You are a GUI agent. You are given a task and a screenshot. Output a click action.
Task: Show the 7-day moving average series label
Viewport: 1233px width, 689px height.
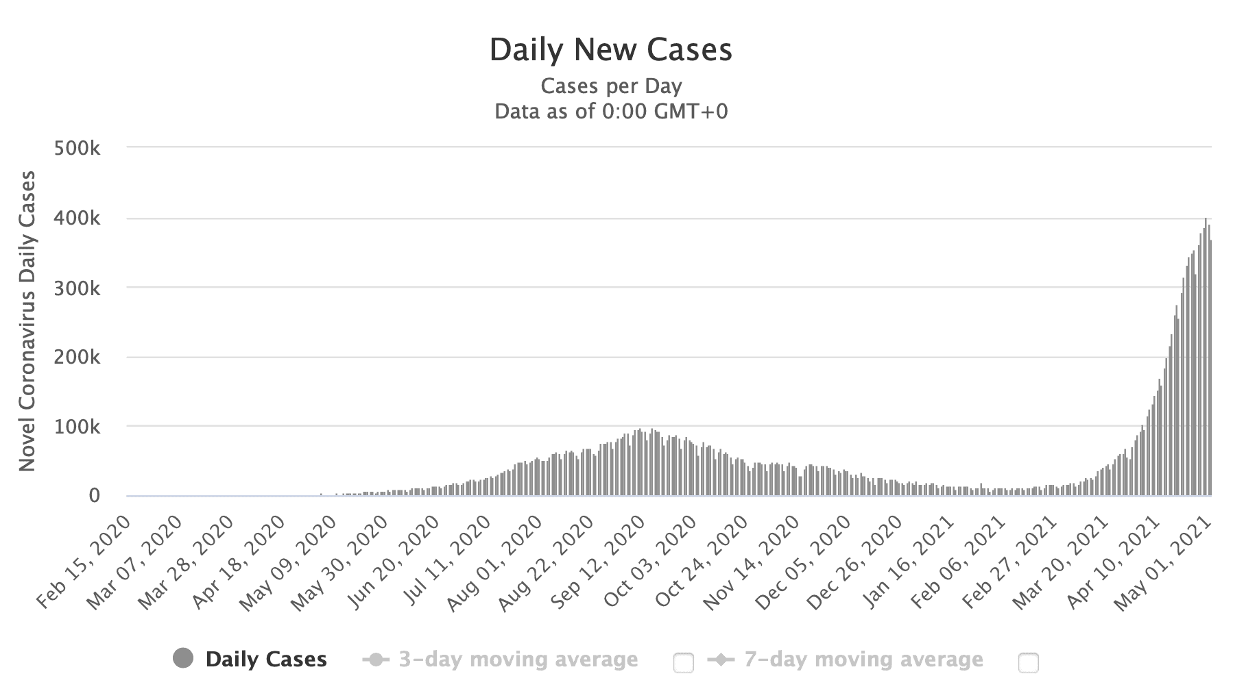[863, 659]
